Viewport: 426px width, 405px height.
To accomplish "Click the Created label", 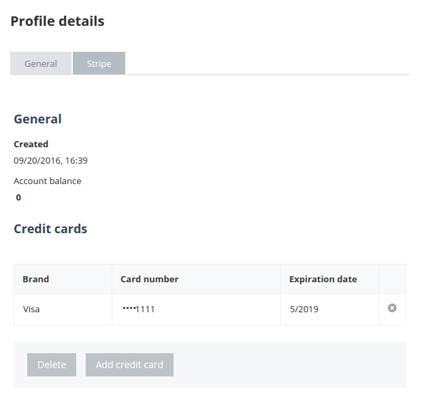I will [x=31, y=144].
